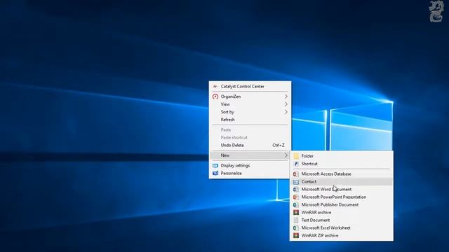The width and height of the screenshot is (449, 252).
Task: Click the Shortcut arrow icon
Action: (296, 164)
